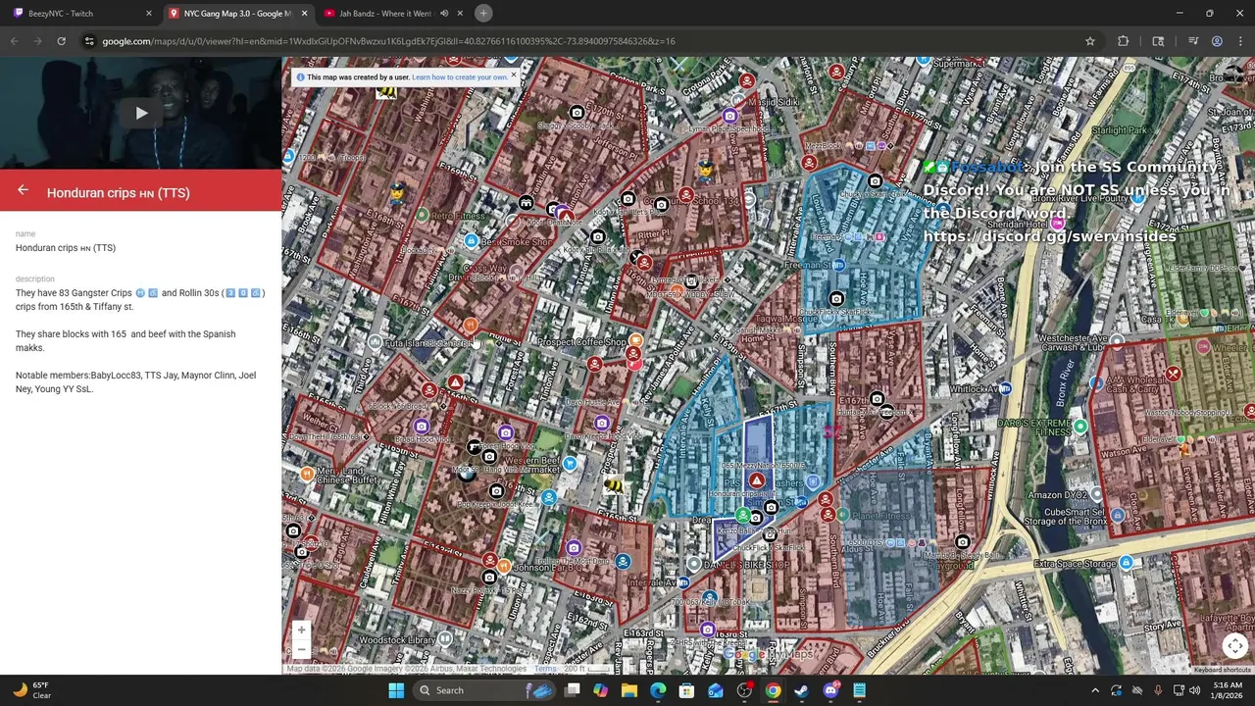The height and width of the screenshot is (706, 1255).
Task: Open the map Terms link
Action: pyautogui.click(x=545, y=669)
